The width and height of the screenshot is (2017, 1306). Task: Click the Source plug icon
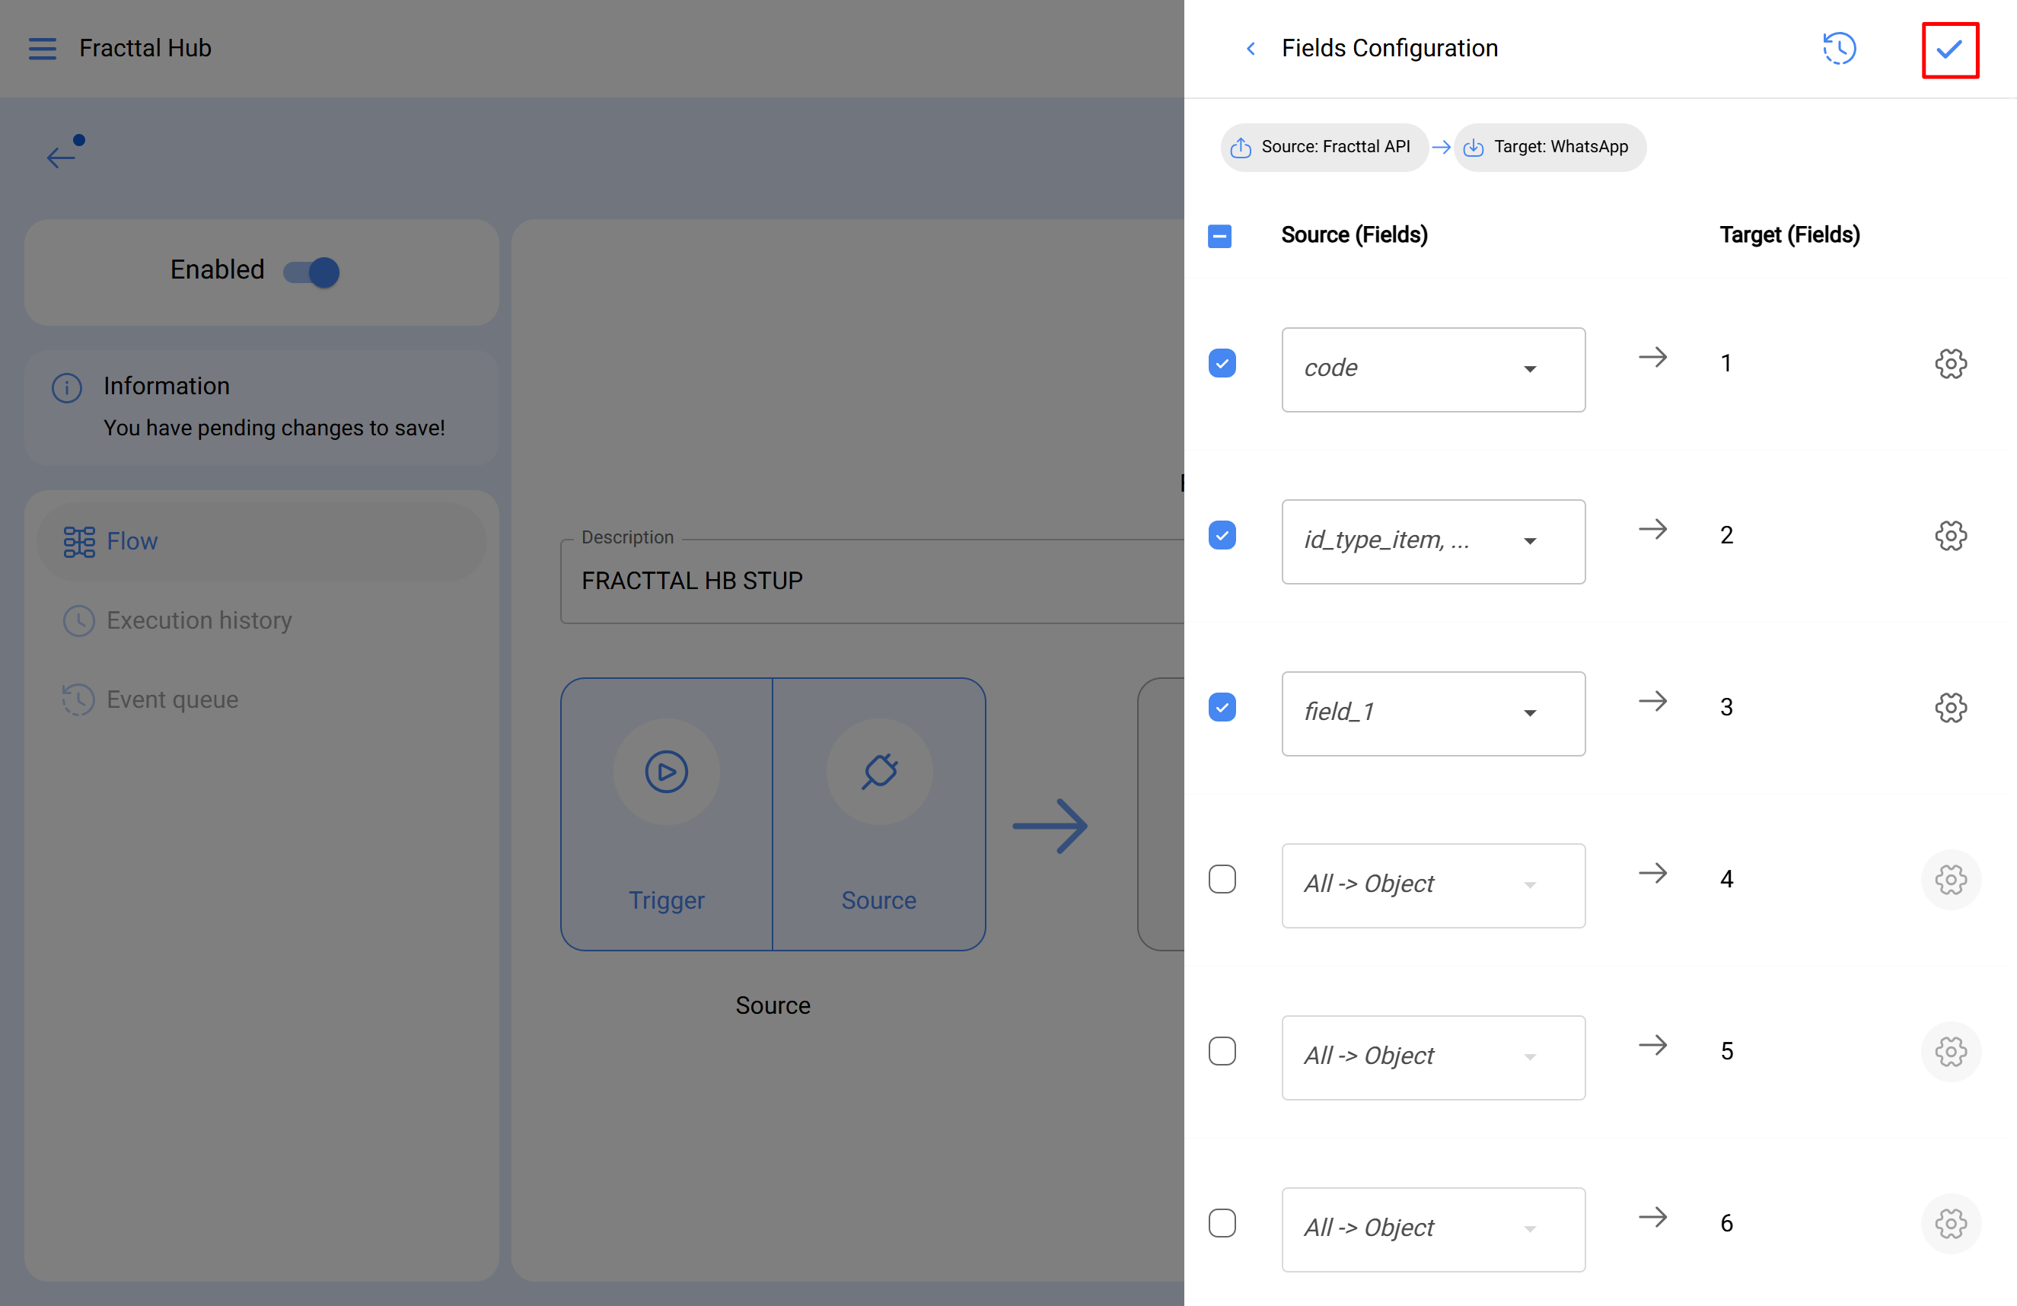point(879,771)
